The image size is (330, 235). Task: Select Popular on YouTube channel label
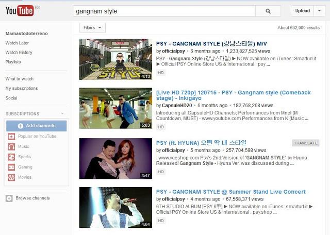point(37,137)
